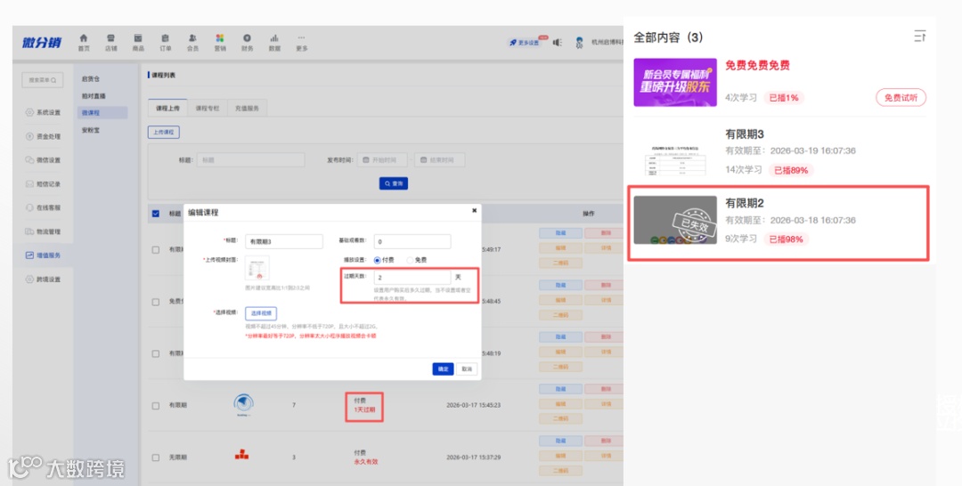Focus the 过期天数 days input
The image size is (962, 486).
pyautogui.click(x=412, y=277)
